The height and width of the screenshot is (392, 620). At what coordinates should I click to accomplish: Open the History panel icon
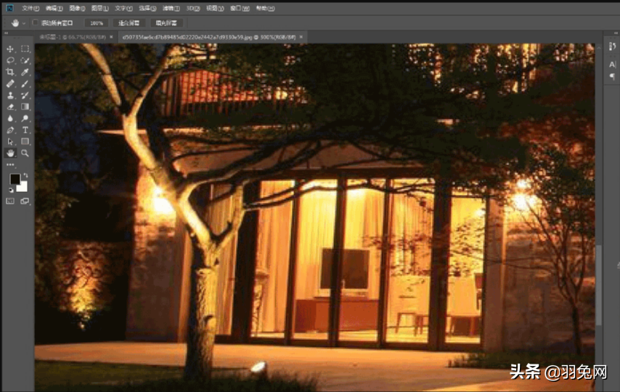[612, 47]
